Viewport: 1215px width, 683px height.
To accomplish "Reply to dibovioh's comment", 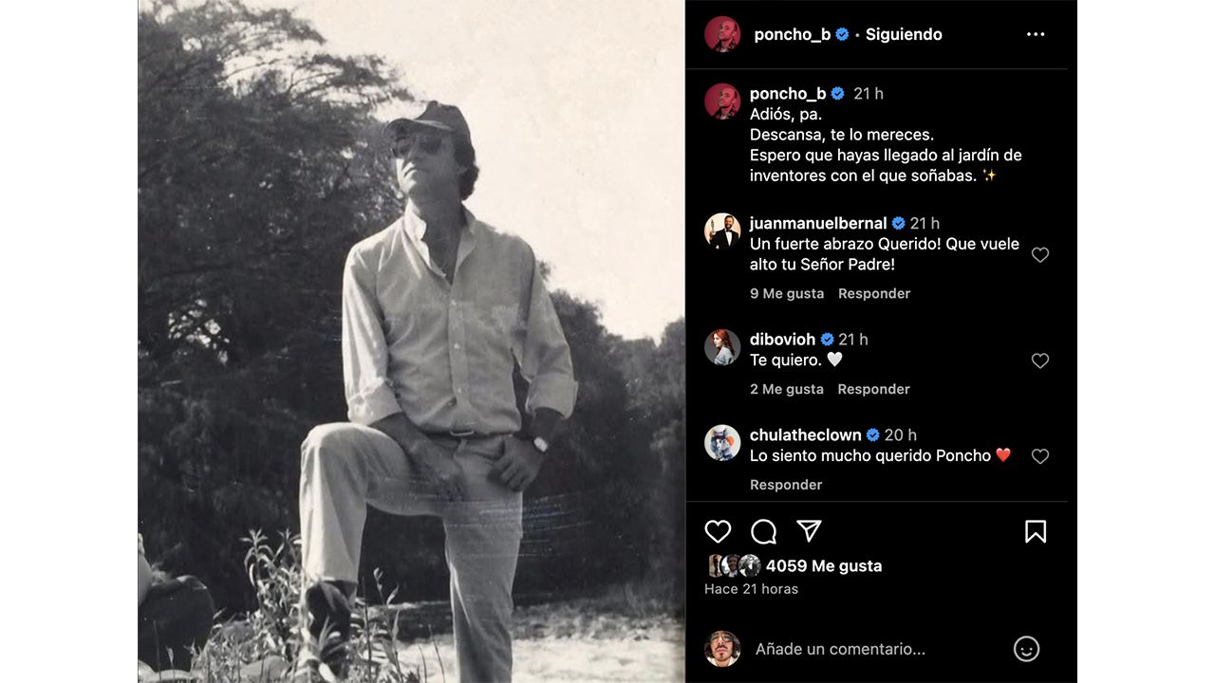I will click(x=873, y=390).
